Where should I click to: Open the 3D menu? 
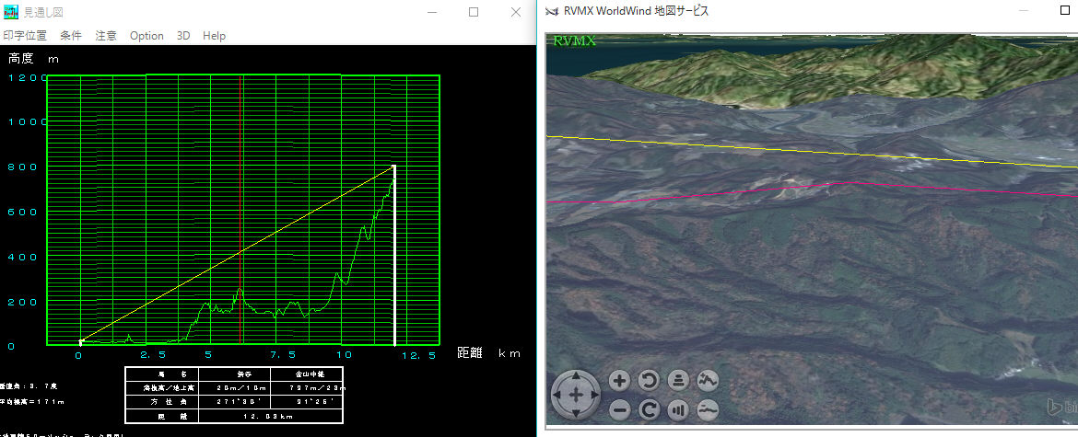[x=183, y=36]
